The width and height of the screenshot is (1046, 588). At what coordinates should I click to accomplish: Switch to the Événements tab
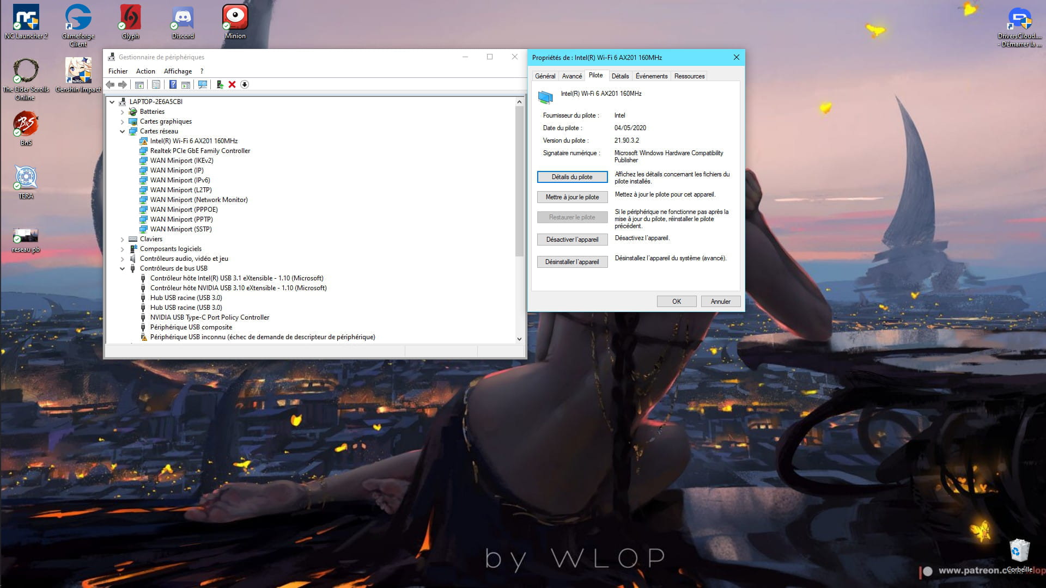point(652,76)
